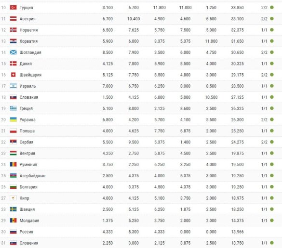
Task: Click the Scotland flag icon
Action: pyautogui.click(x=13, y=52)
